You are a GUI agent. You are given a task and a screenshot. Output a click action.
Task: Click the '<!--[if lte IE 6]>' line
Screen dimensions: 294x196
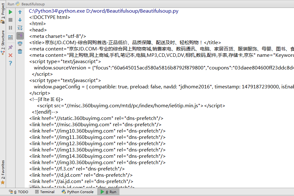(x=46, y=99)
